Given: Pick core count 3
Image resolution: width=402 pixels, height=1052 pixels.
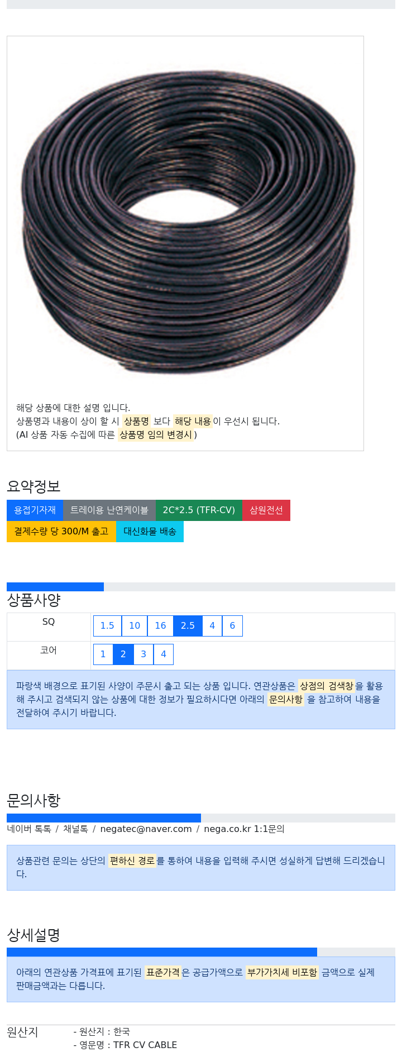Looking at the screenshot, I should pos(143,654).
